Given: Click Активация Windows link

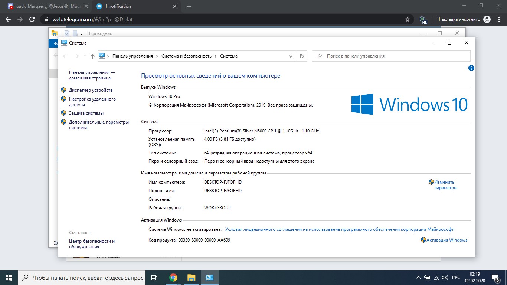Looking at the screenshot, I should click(447, 240).
